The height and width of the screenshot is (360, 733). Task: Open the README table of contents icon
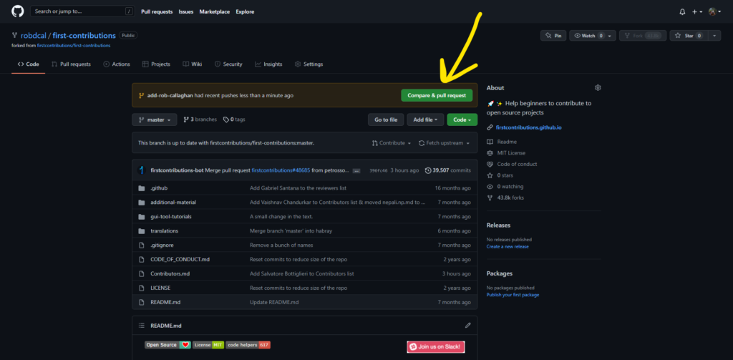point(142,326)
